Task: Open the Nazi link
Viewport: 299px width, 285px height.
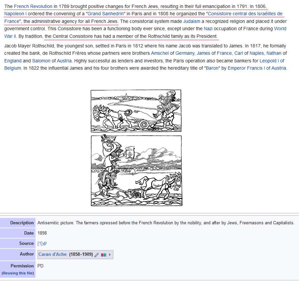Action: [208, 29]
